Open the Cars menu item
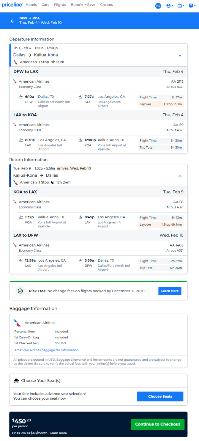 45,5
